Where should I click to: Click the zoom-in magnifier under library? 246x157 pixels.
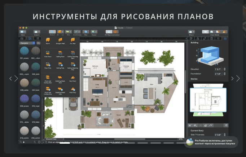click(35, 142)
